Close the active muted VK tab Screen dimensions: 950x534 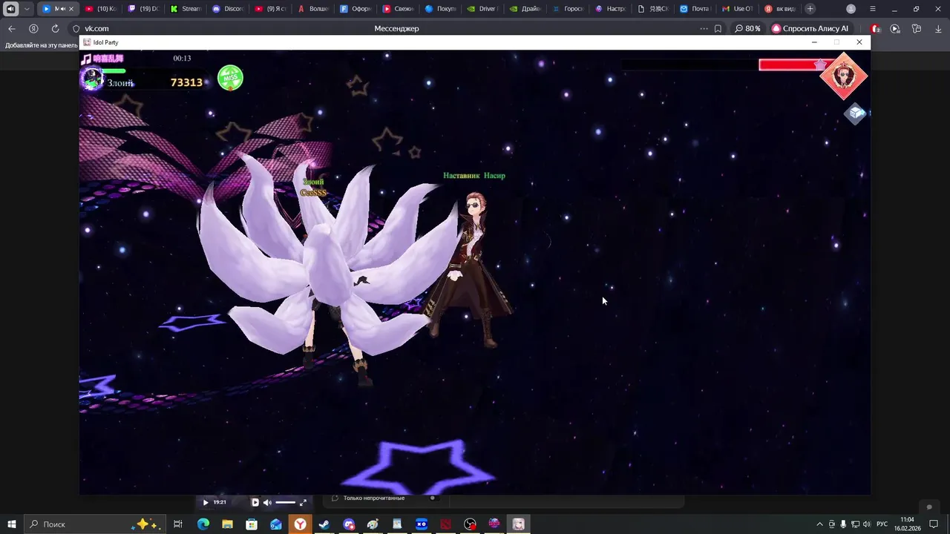coord(71,9)
